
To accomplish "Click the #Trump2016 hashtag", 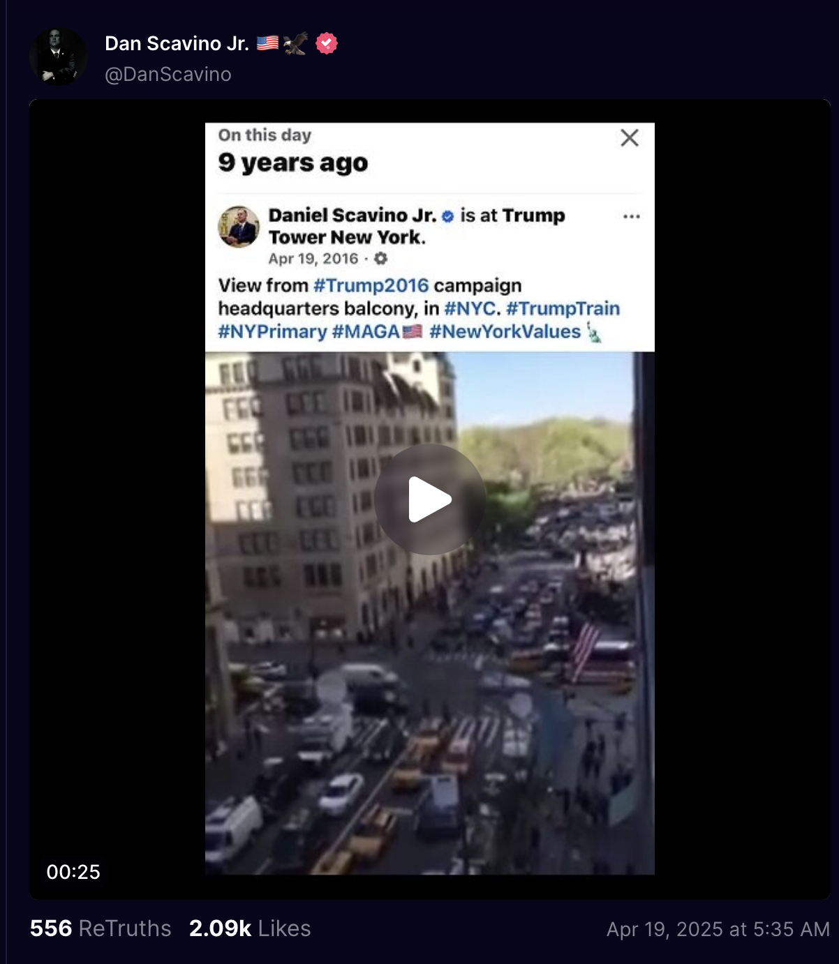I will coord(371,285).
